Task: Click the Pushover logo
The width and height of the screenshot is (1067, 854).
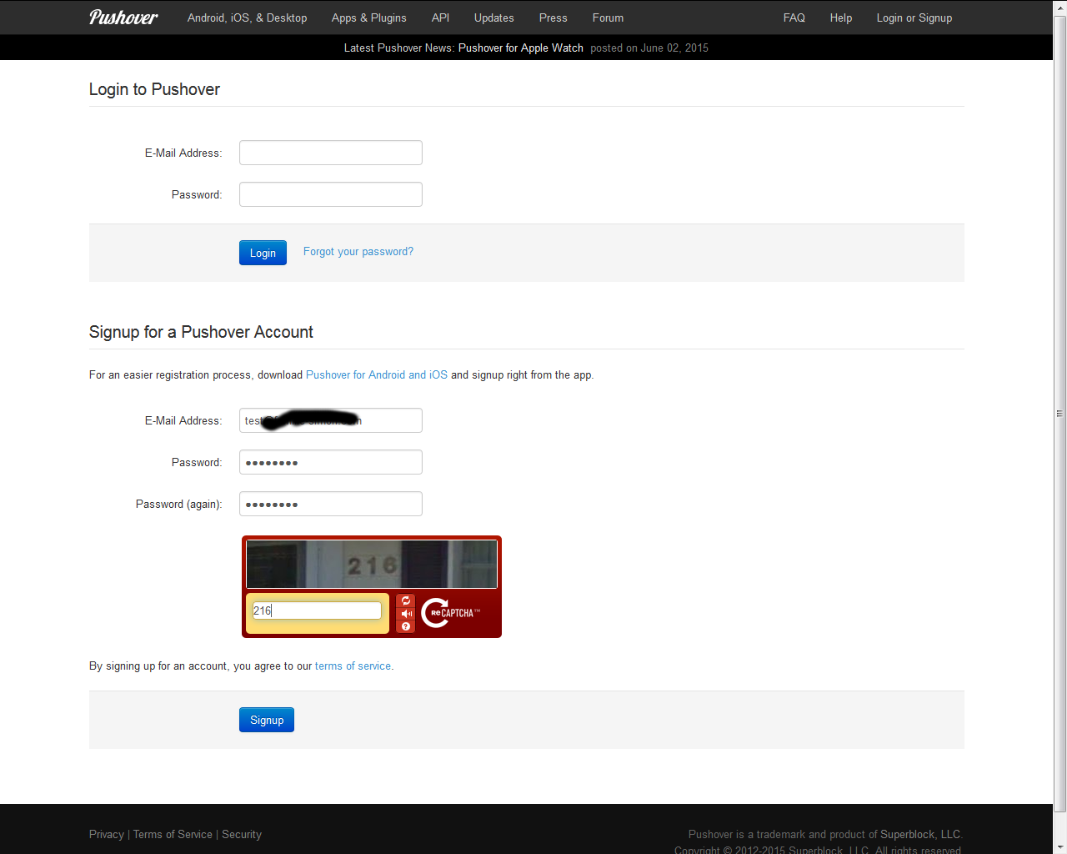Action: click(123, 18)
